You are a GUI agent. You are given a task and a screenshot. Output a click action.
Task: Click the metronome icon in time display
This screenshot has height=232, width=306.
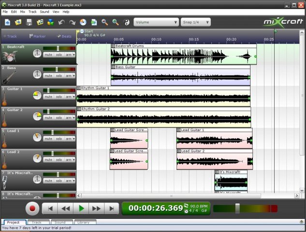[x=186, y=211]
